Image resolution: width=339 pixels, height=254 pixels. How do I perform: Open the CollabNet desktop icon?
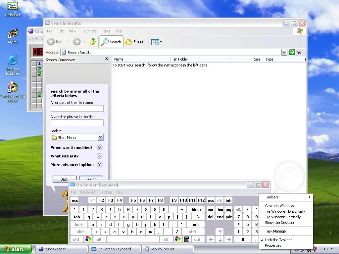[x=13, y=9]
